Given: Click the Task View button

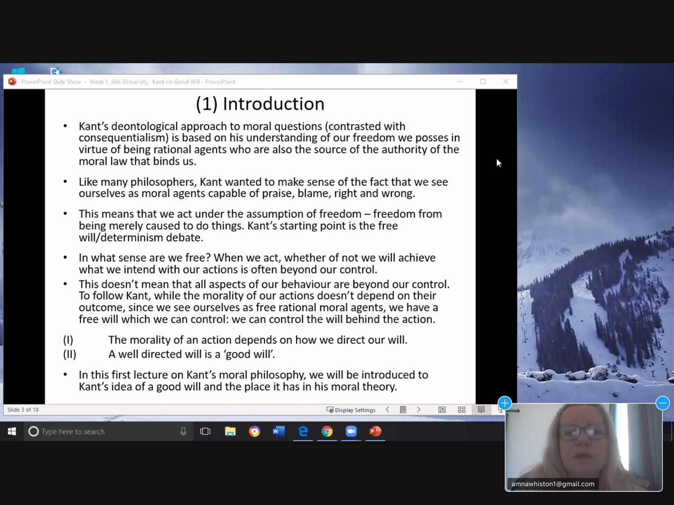Looking at the screenshot, I should [x=205, y=432].
